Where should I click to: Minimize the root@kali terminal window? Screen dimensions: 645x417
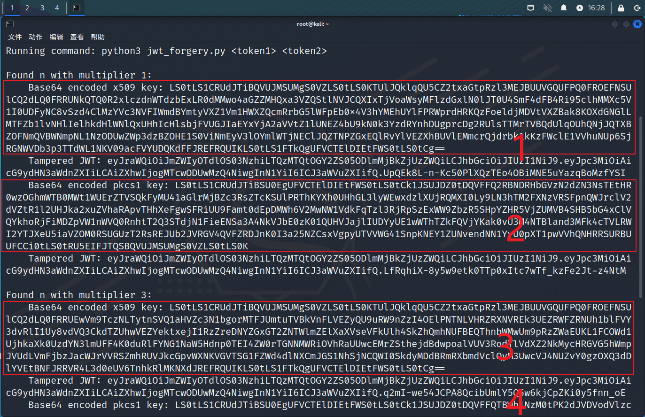click(615, 24)
